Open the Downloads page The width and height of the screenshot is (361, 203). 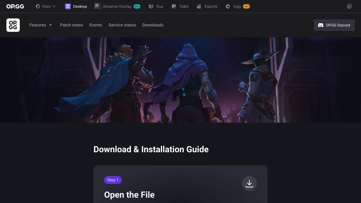[153, 25]
